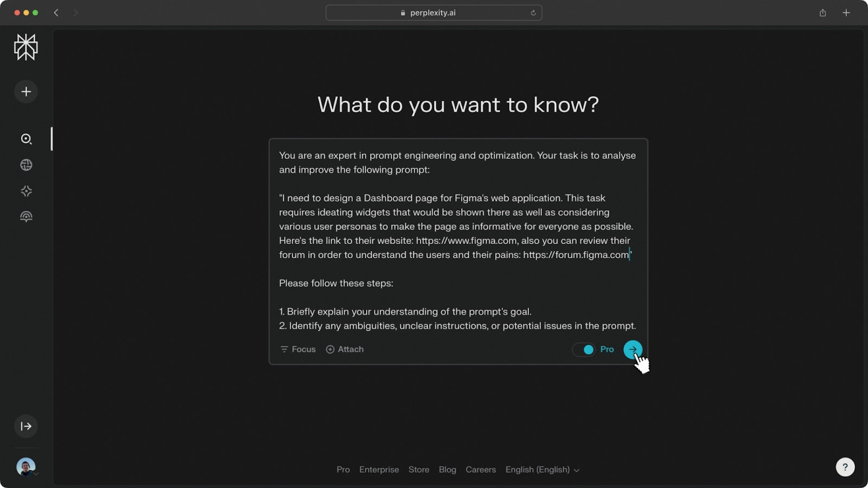Open the Enterprise footer link
The width and height of the screenshot is (868, 488).
(379, 470)
